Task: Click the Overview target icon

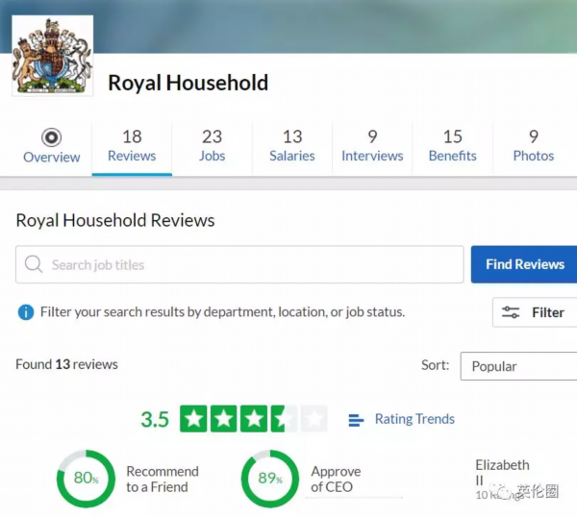Action: (52, 137)
